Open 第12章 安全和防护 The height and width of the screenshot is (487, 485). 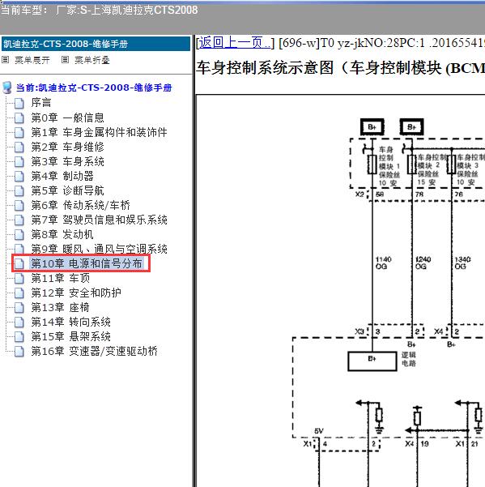(76, 293)
